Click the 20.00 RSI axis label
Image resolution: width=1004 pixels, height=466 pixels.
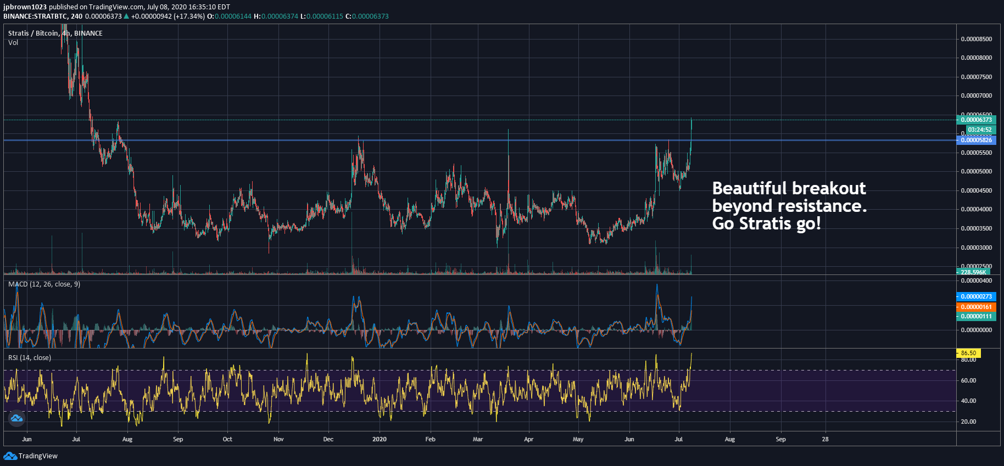[x=968, y=422]
